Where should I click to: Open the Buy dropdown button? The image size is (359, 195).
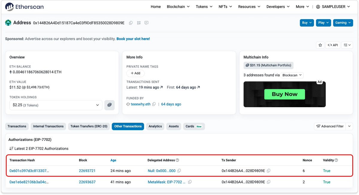pos(307,23)
